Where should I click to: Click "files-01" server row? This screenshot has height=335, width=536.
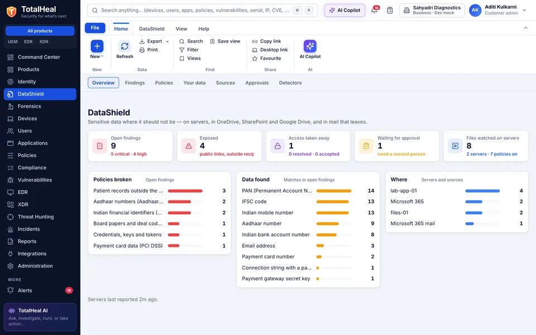click(457, 213)
